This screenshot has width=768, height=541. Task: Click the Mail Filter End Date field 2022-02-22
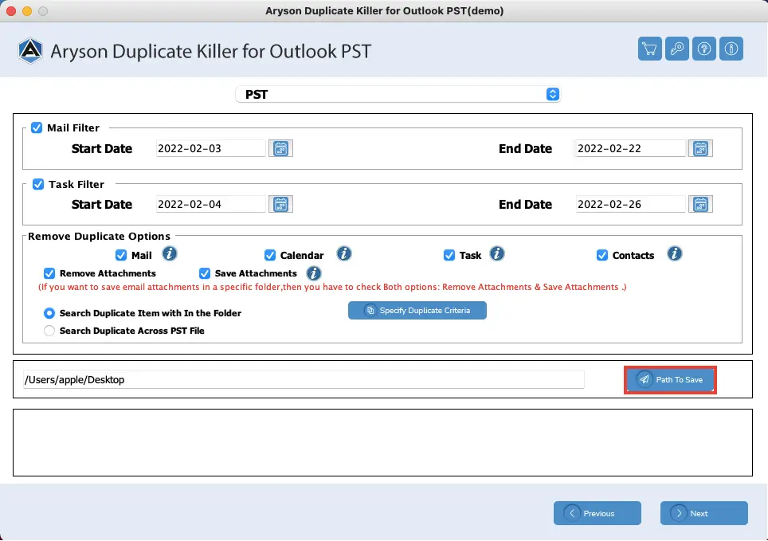(630, 148)
